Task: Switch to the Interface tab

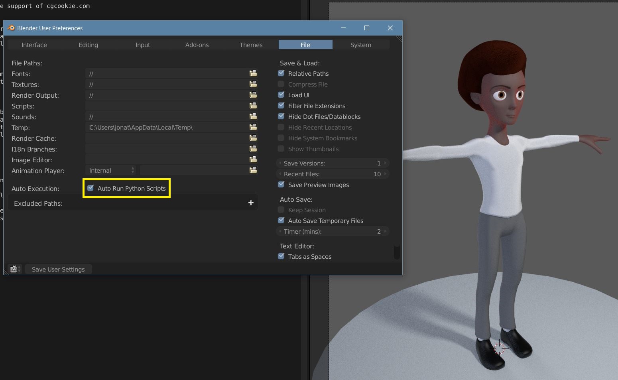Action: tap(34, 45)
